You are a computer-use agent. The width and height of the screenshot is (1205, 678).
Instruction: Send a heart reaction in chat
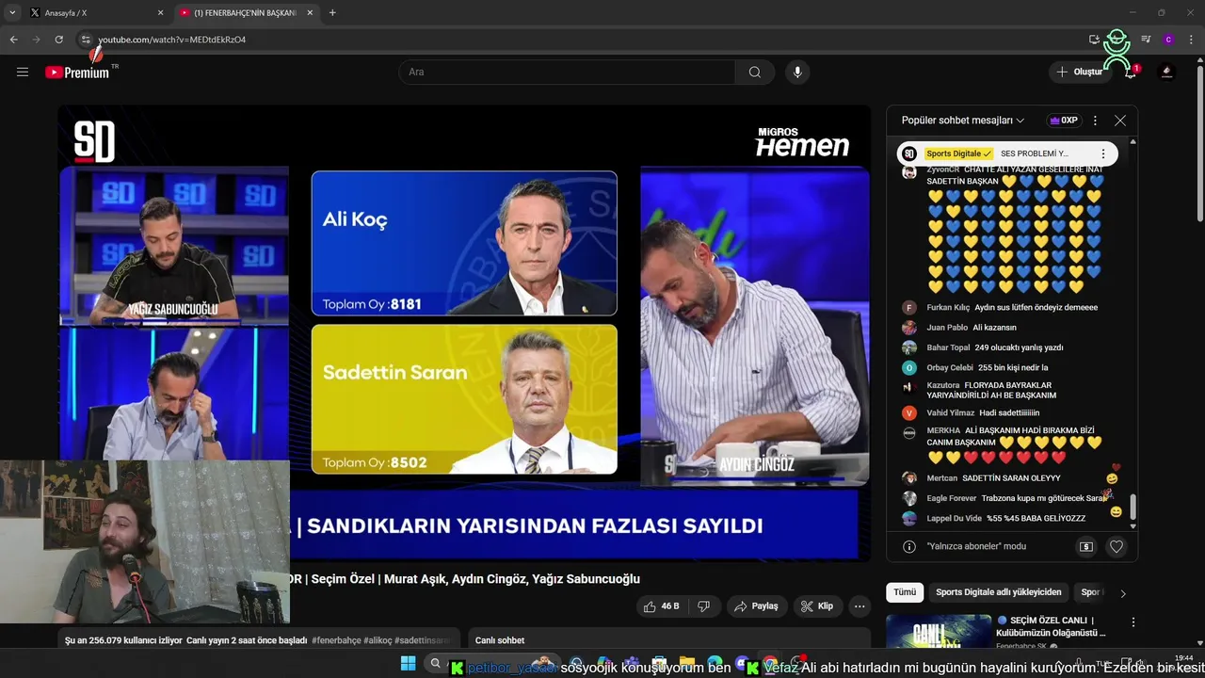click(1117, 546)
